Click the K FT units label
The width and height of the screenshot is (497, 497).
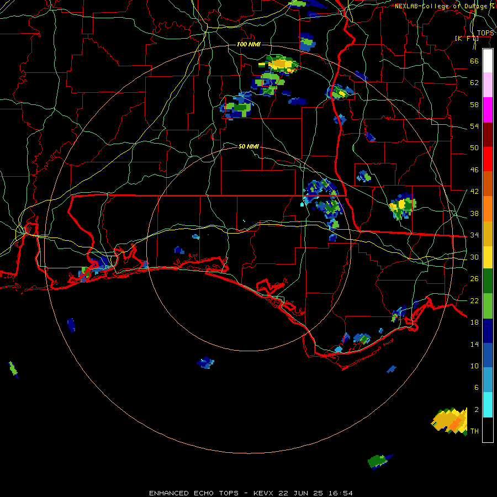[467, 39]
